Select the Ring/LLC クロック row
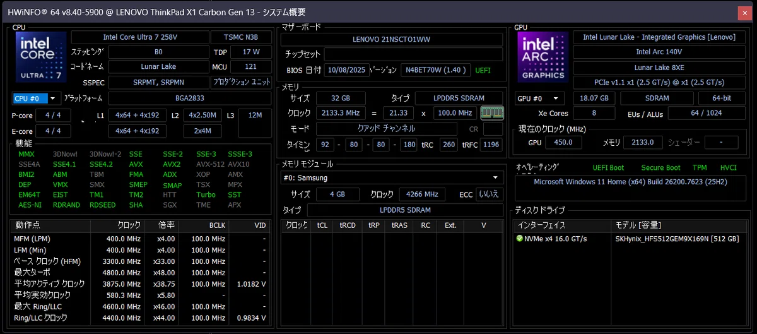The image size is (757, 334). click(x=141, y=318)
